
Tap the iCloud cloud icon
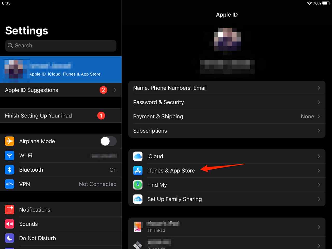pyautogui.click(x=138, y=156)
